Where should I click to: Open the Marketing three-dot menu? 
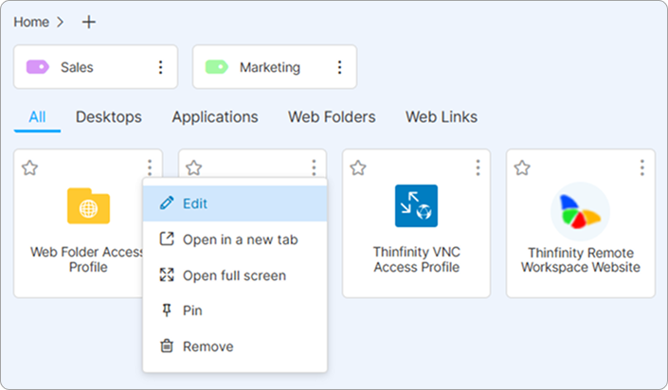[339, 67]
